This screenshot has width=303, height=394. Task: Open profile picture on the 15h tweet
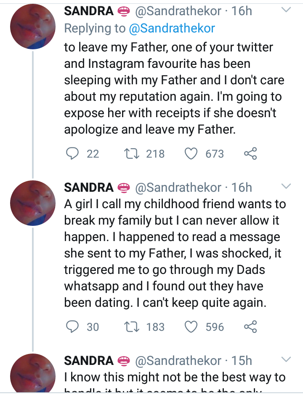(33, 373)
